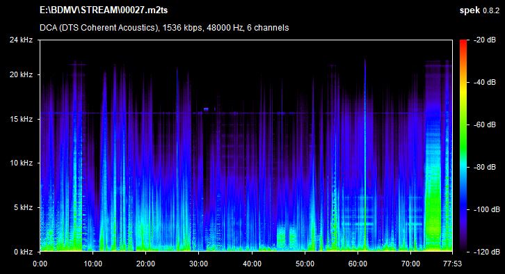Click the -20 dB legend label

(485, 40)
